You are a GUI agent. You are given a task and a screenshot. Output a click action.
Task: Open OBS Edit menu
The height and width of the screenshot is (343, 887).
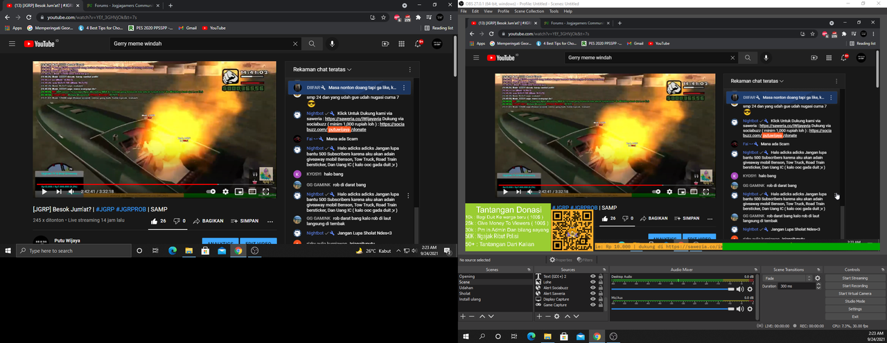click(x=475, y=11)
